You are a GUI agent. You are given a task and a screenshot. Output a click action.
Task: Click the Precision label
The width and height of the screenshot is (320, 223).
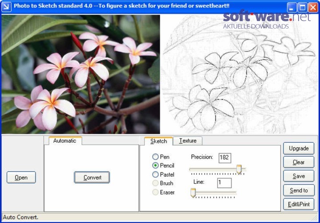202,157
